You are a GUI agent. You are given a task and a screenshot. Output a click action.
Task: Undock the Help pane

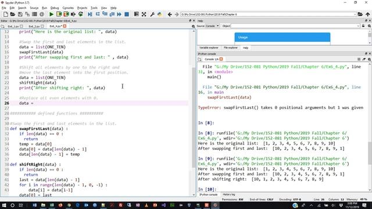pyautogui.click(x=366, y=21)
